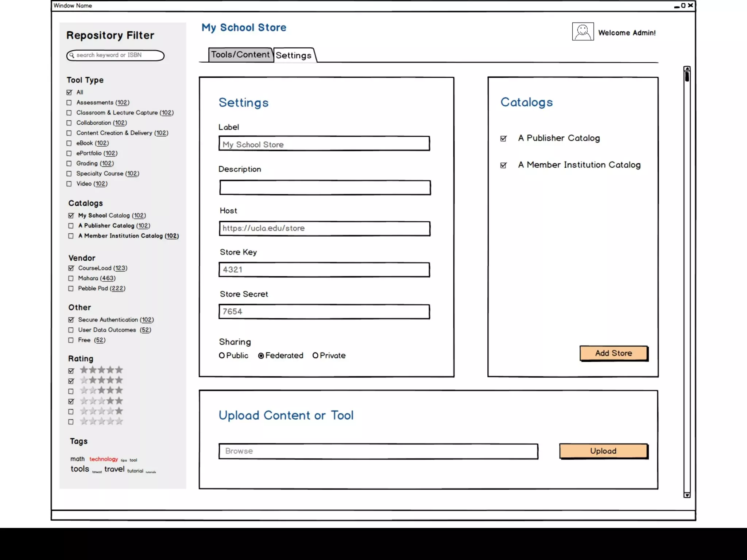
Task: Switch to the Tools/Content tab
Action: [x=240, y=55]
